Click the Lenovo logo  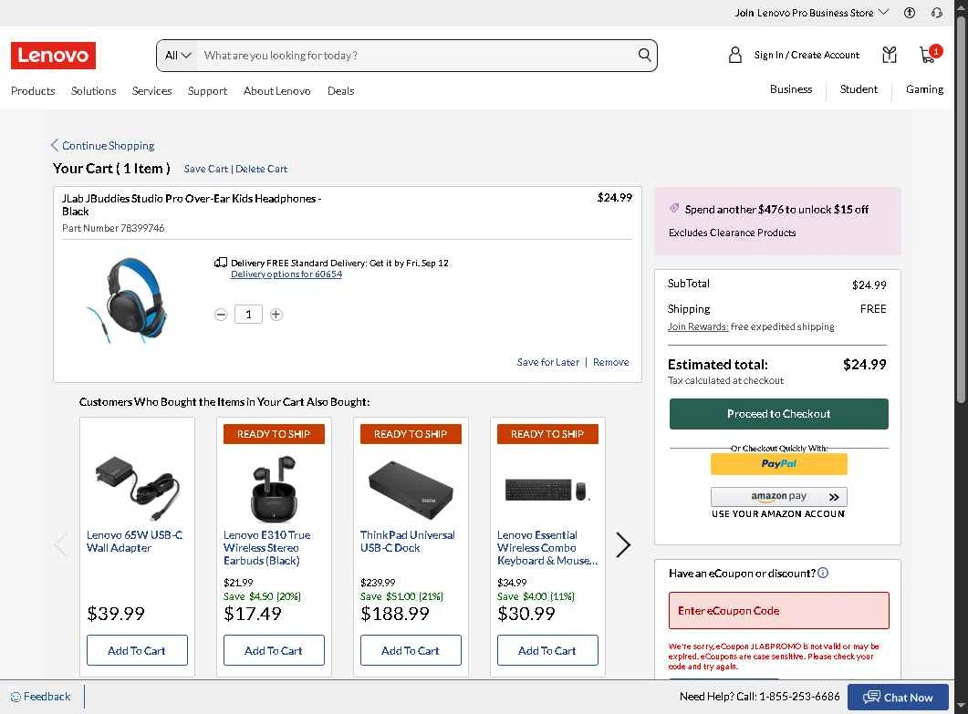pos(53,56)
